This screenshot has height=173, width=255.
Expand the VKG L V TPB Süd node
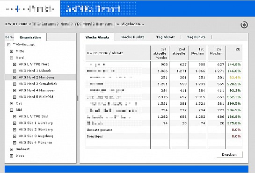click(x=15, y=116)
